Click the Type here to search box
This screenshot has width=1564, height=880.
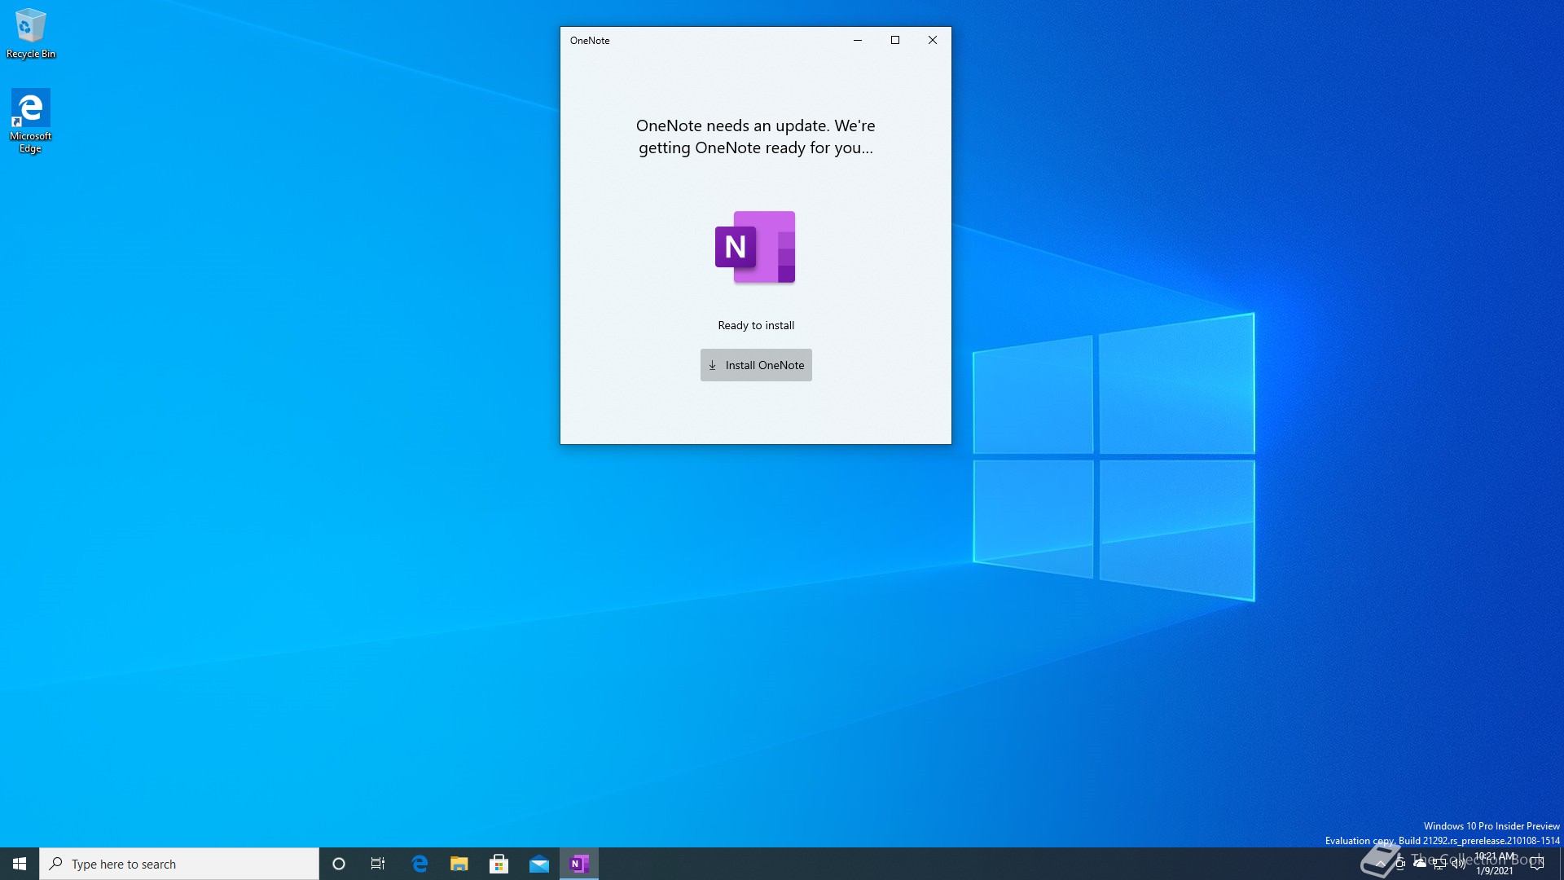coord(179,864)
